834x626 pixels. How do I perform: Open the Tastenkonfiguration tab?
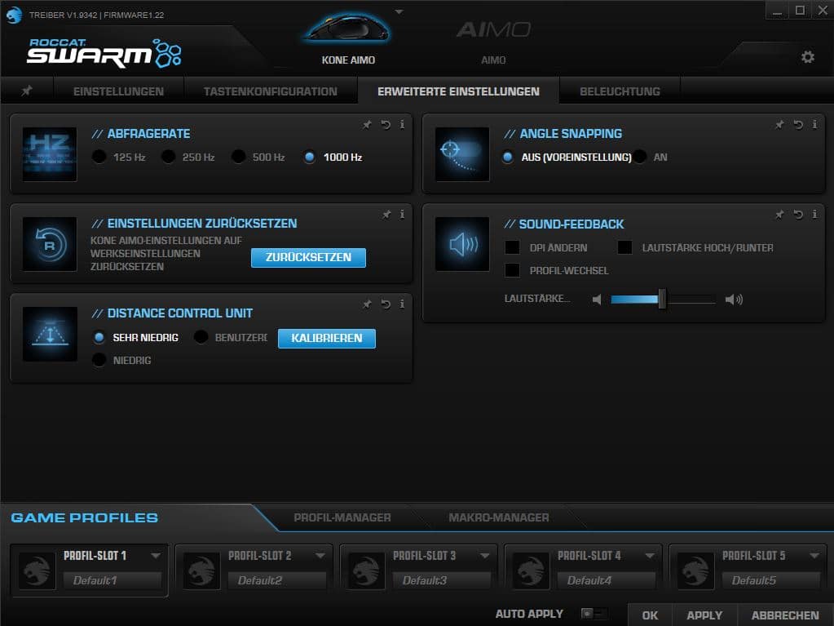click(x=270, y=91)
